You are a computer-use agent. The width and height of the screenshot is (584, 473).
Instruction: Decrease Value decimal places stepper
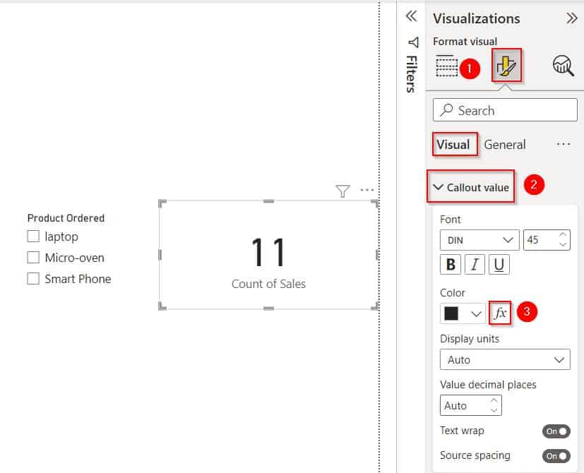click(x=494, y=410)
